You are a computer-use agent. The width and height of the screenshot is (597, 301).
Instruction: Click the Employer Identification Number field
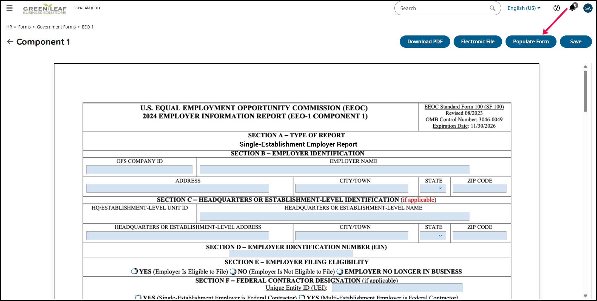[291, 254]
